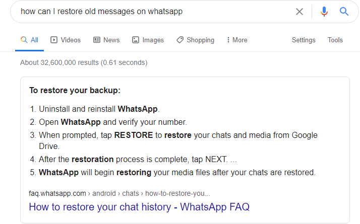Switch to the Images tab
The image size is (360, 224).
point(148,40)
